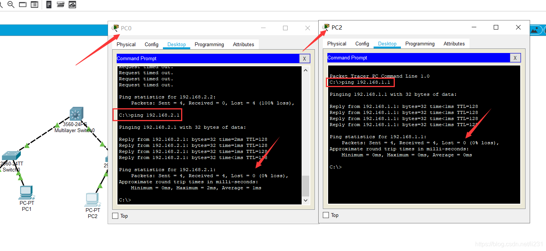Click the zoom out magnifier icon
546x251 pixels.
click(x=11, y=5)
